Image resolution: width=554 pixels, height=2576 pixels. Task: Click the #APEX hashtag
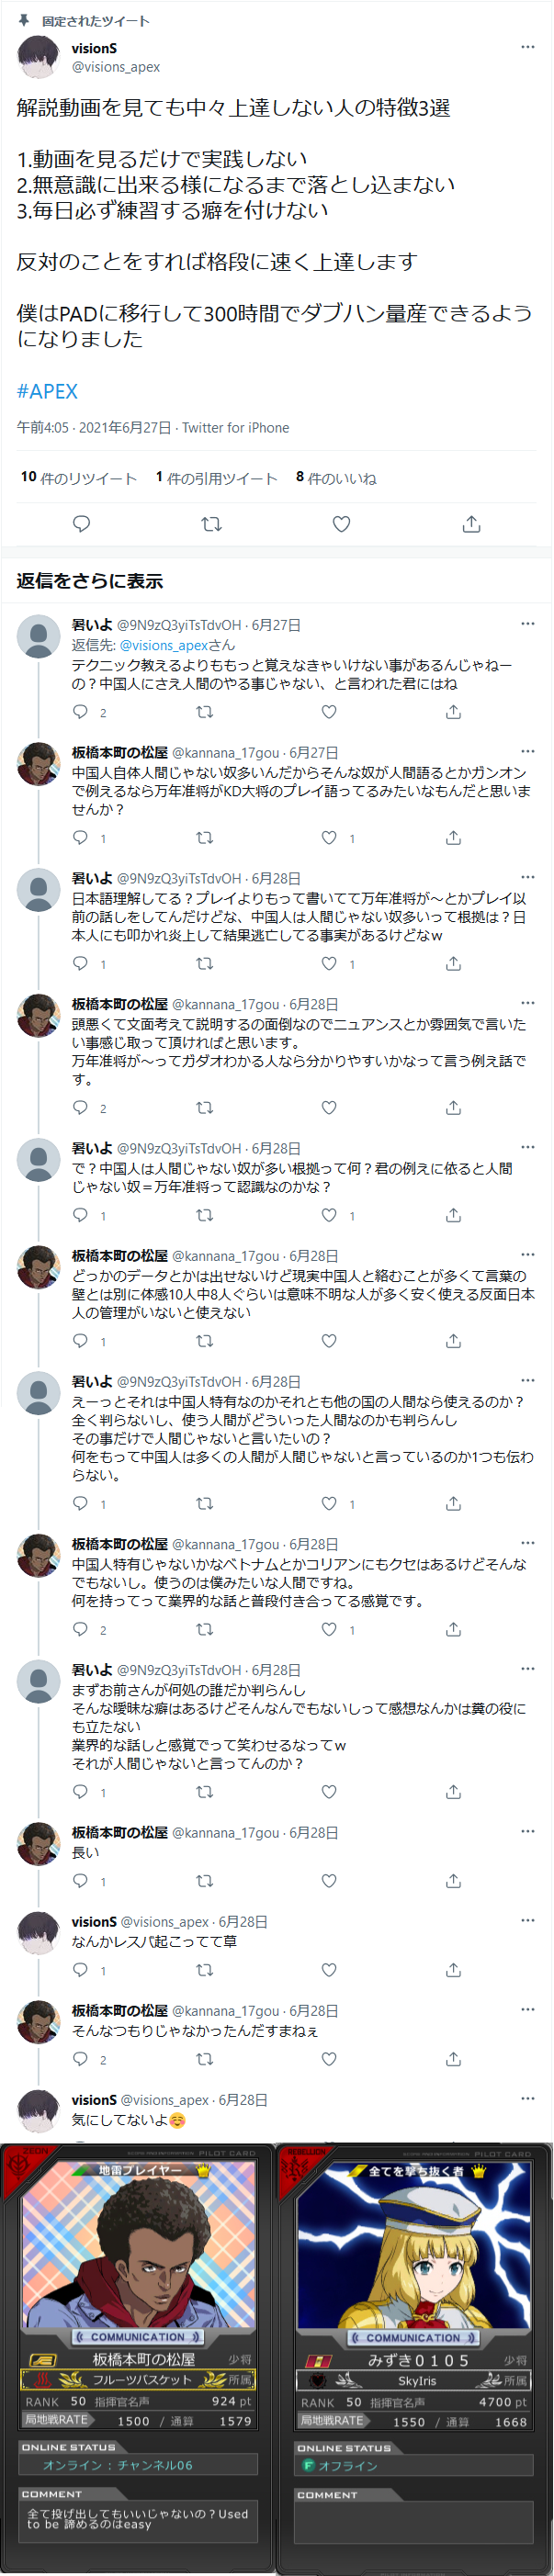47,391
